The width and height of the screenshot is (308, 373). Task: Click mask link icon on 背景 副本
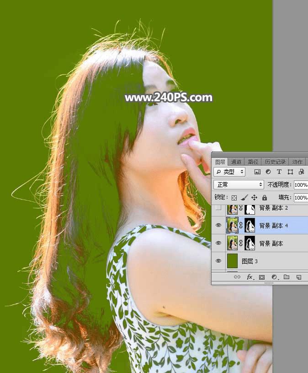[241, 243]
